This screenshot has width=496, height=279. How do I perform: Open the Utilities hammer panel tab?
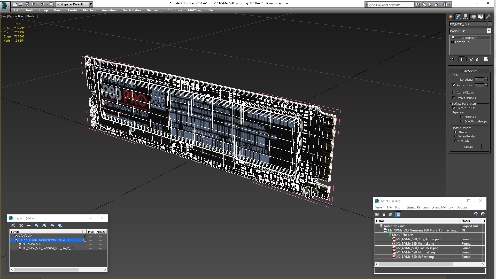[488, 17]
